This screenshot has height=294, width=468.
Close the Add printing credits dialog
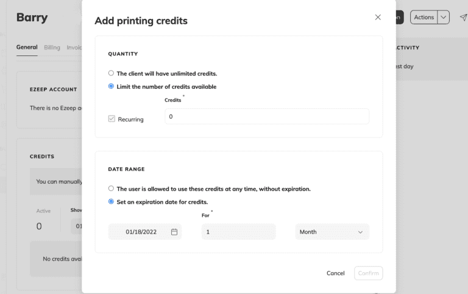[x=378, y=18]
